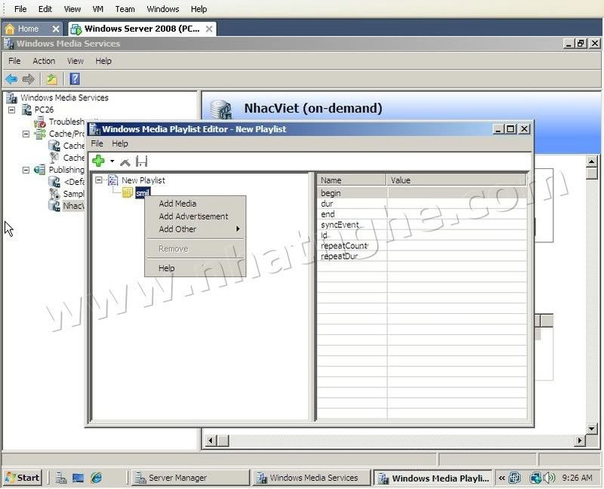Click right arrow of horizontal scrollbar
Viewport: 604px width, 489px height.
click(x=580, y=440)
